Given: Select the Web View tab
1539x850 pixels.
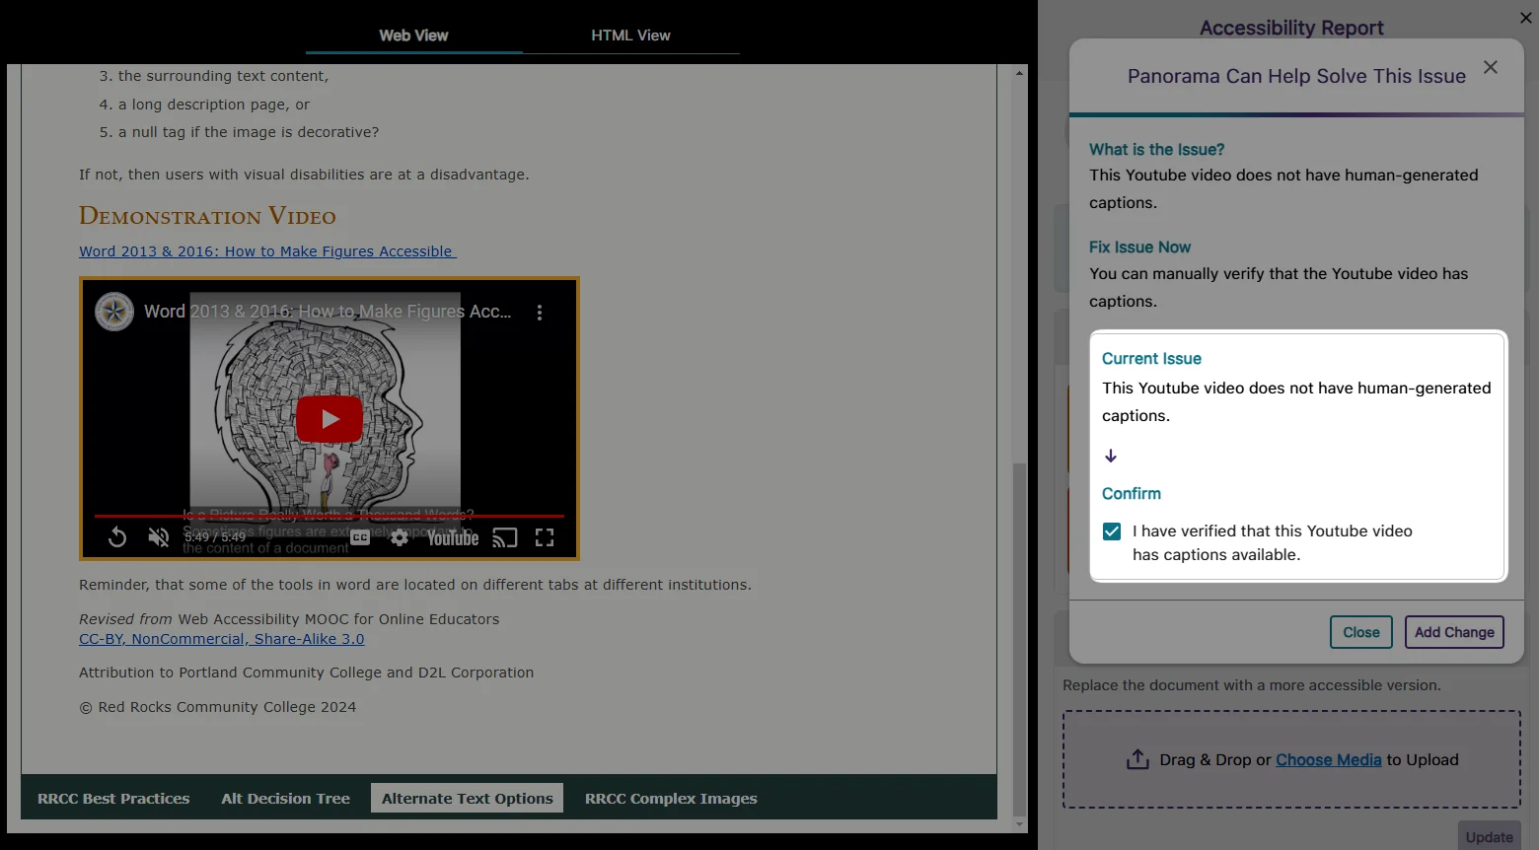Looking at the screenshot, I should pos(413,35).
